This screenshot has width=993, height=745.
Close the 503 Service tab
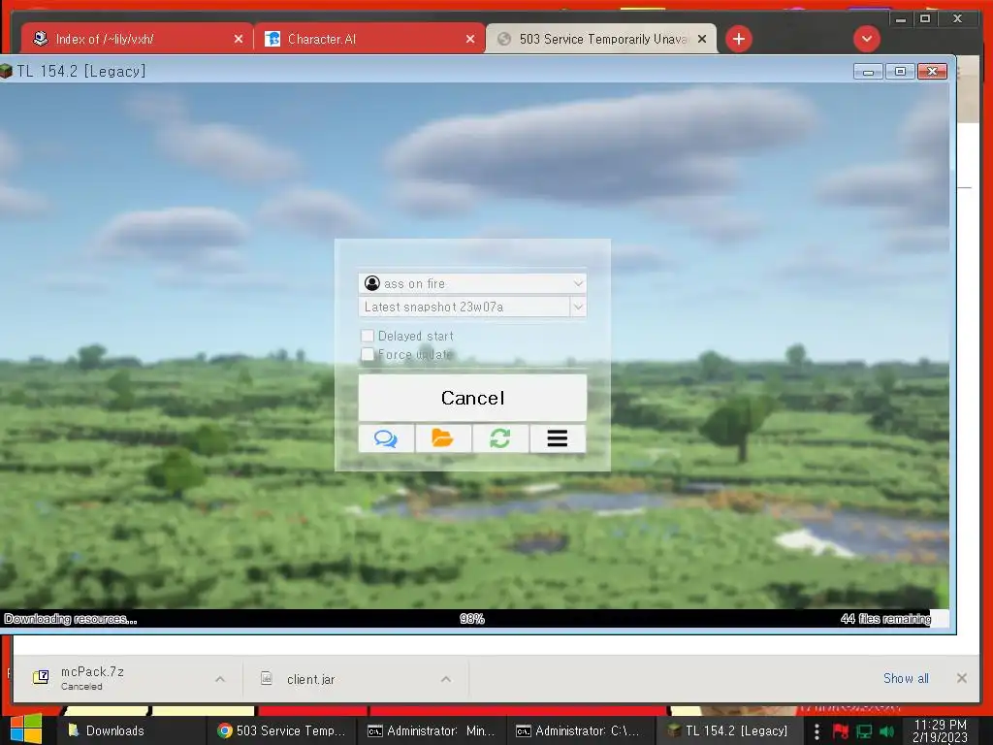(702, 39)
